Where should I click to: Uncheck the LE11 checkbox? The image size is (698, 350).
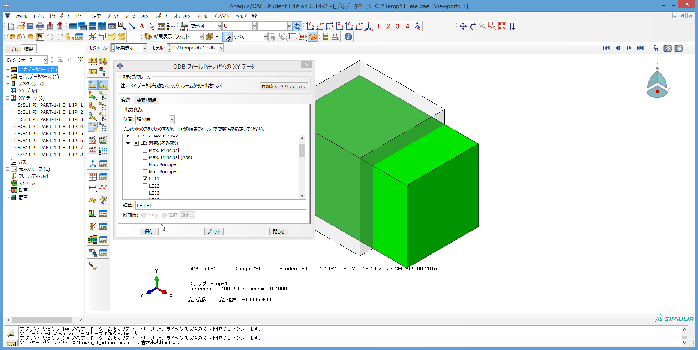point(145,179)
